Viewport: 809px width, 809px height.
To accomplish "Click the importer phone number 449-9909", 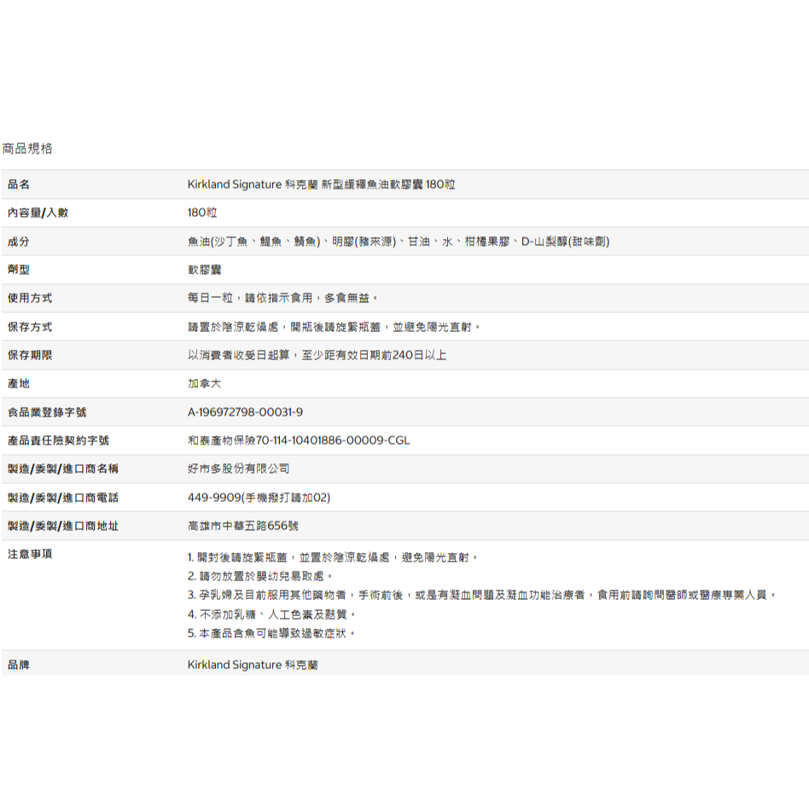I will 259,498.
